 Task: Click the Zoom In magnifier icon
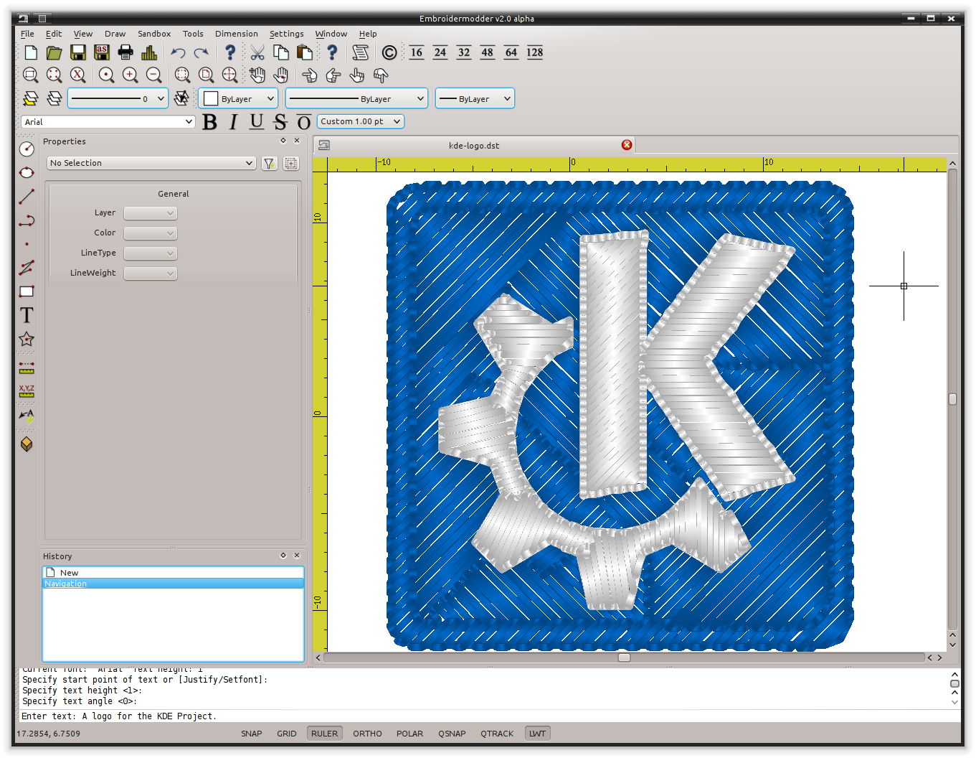pos(130,75)
